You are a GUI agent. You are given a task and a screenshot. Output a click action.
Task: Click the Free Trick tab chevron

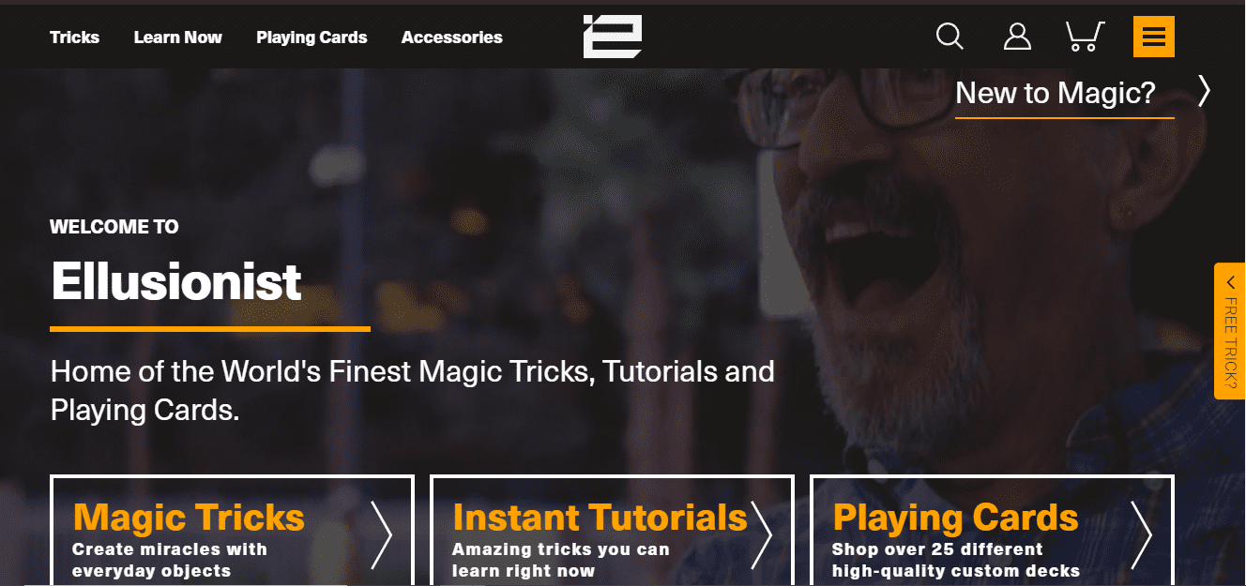click(x=1230, y=282)
